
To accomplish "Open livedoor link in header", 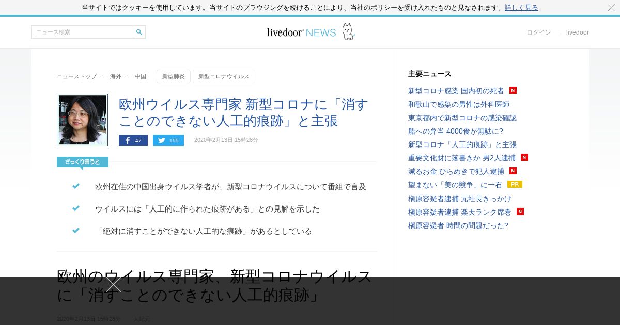I will tap(578, 32).
